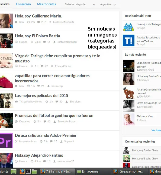The width and height of the screenshot is (161, 175).
Task: Open Ariana Grande recent post
Action: click(x=149, y=91)
